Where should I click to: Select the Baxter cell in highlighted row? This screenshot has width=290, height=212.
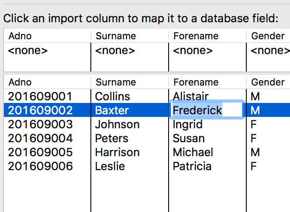tap(112, 110)
